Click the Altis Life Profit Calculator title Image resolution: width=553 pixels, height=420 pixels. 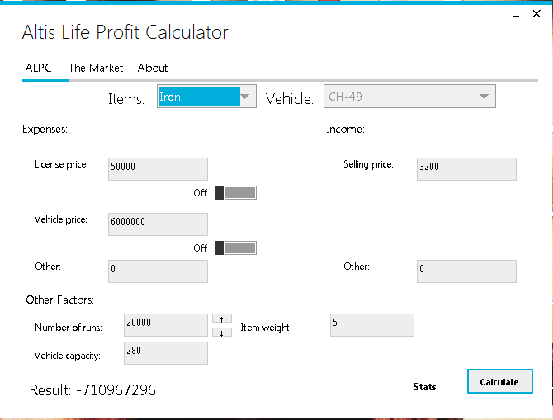point(125,32)
